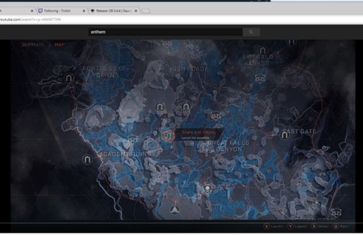
Task: Click the small circle marker south of Emerald Abyss
Action: 249,87
